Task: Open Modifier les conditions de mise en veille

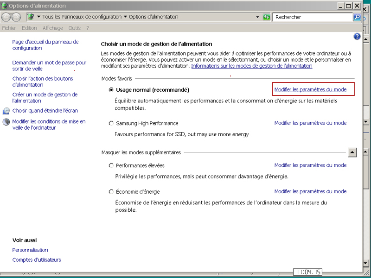Action: coord(49,125)
